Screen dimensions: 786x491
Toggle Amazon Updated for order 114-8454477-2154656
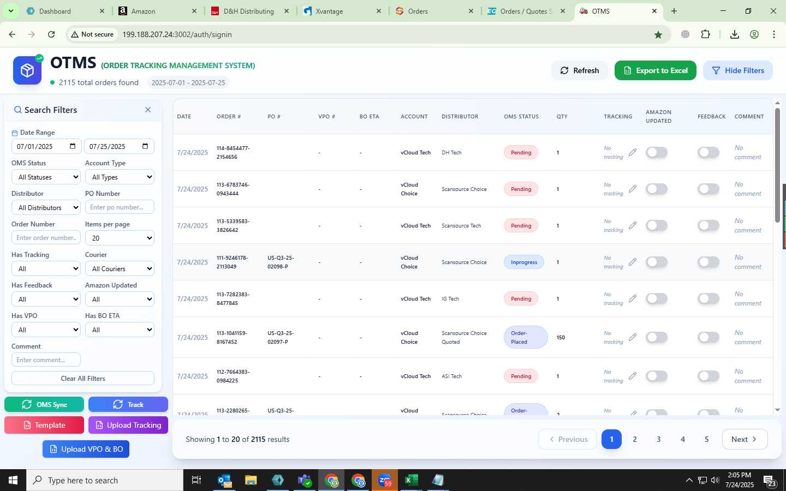[657, 152]
